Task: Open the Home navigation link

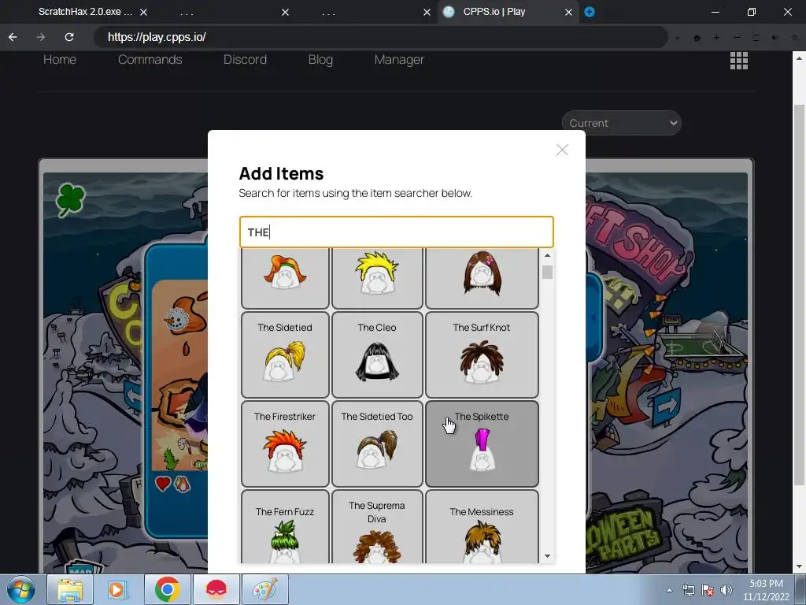Action: coord(60,60)
